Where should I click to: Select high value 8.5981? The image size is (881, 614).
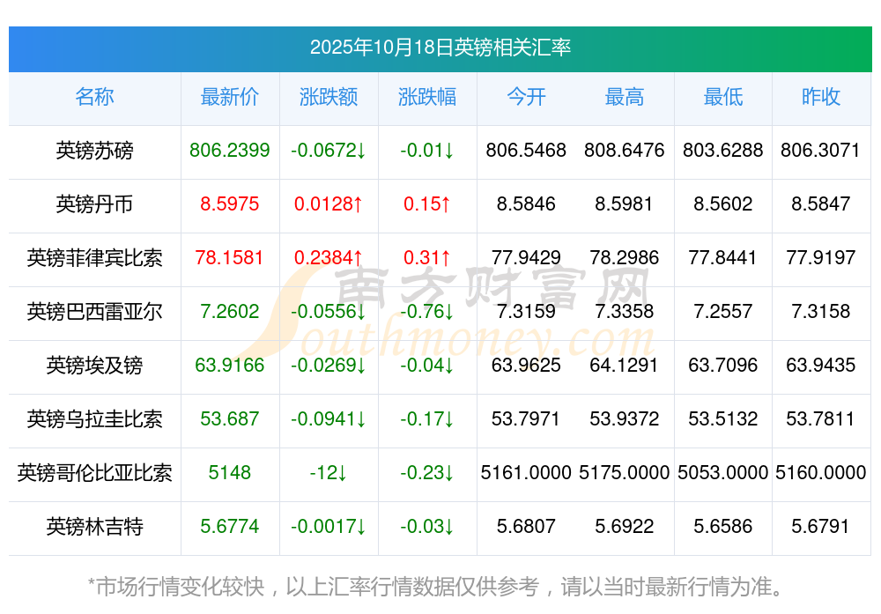(625, 203)
